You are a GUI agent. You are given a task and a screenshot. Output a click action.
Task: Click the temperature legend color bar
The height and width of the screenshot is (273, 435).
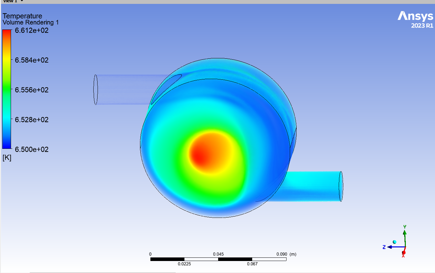(6, 89)
